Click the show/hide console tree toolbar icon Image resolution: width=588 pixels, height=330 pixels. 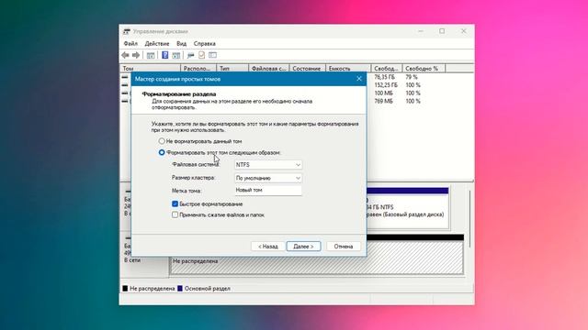click(x=151, y=55)
